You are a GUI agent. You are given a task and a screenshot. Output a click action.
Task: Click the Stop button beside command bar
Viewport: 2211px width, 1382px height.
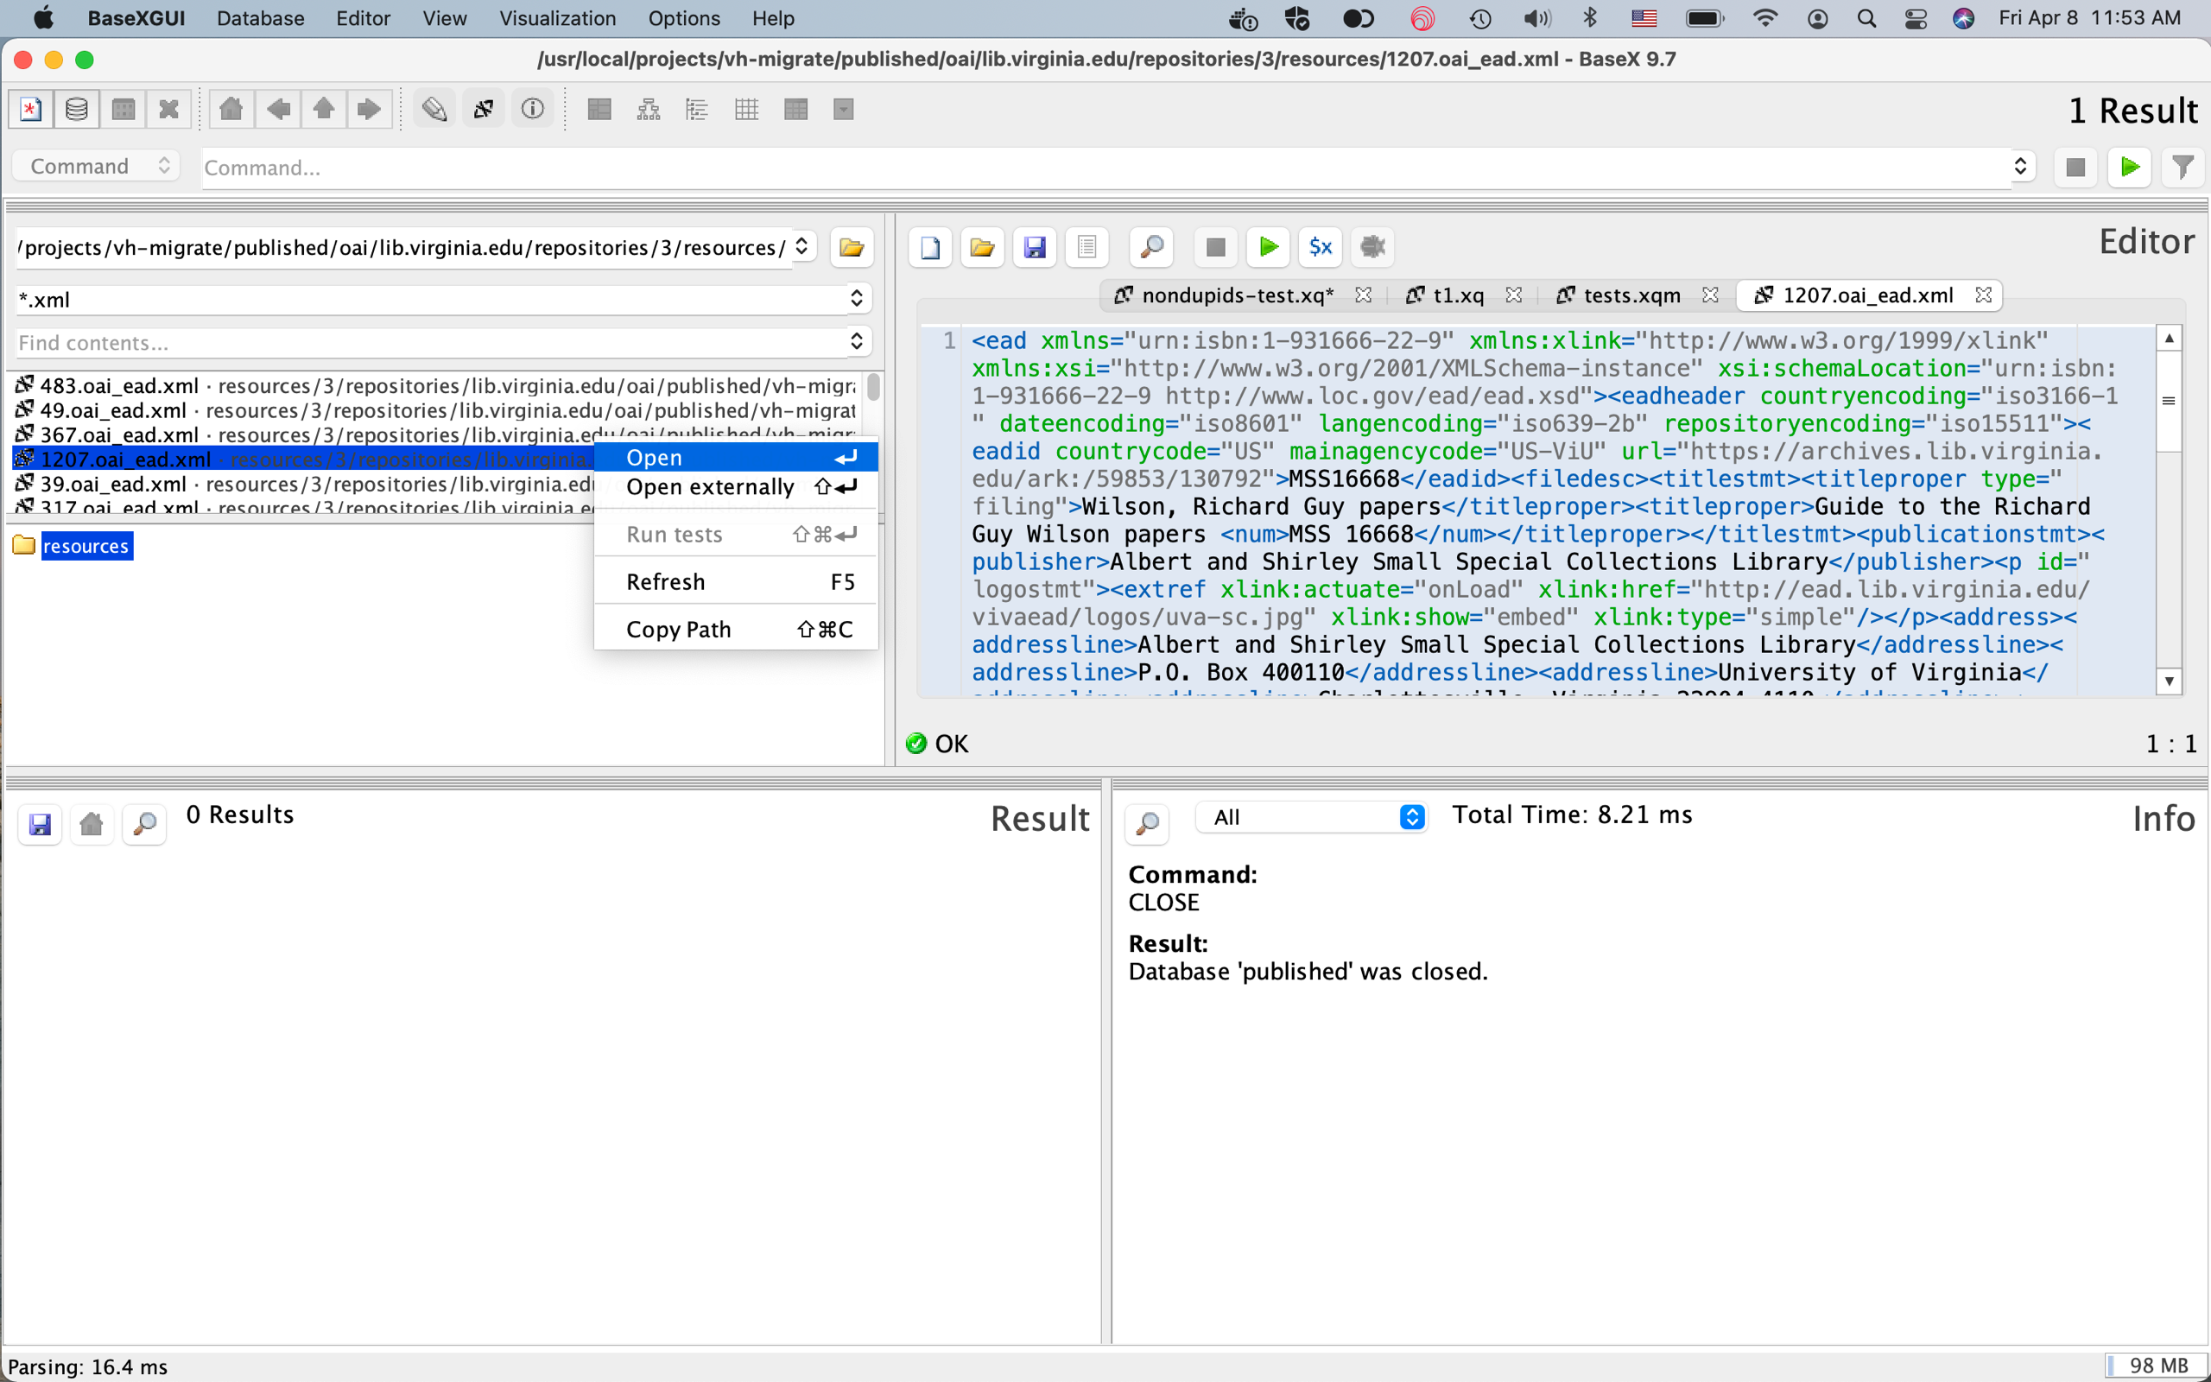(x=2075, y=168)
